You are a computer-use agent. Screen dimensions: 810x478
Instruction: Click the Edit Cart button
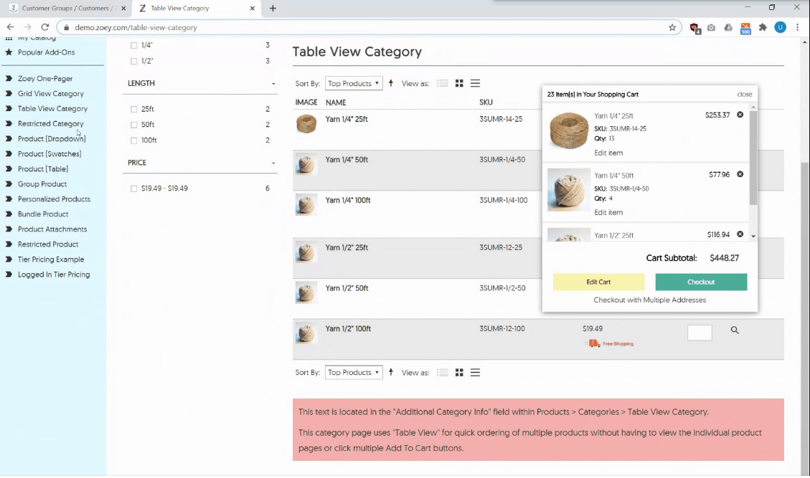[x=599, y=282]
